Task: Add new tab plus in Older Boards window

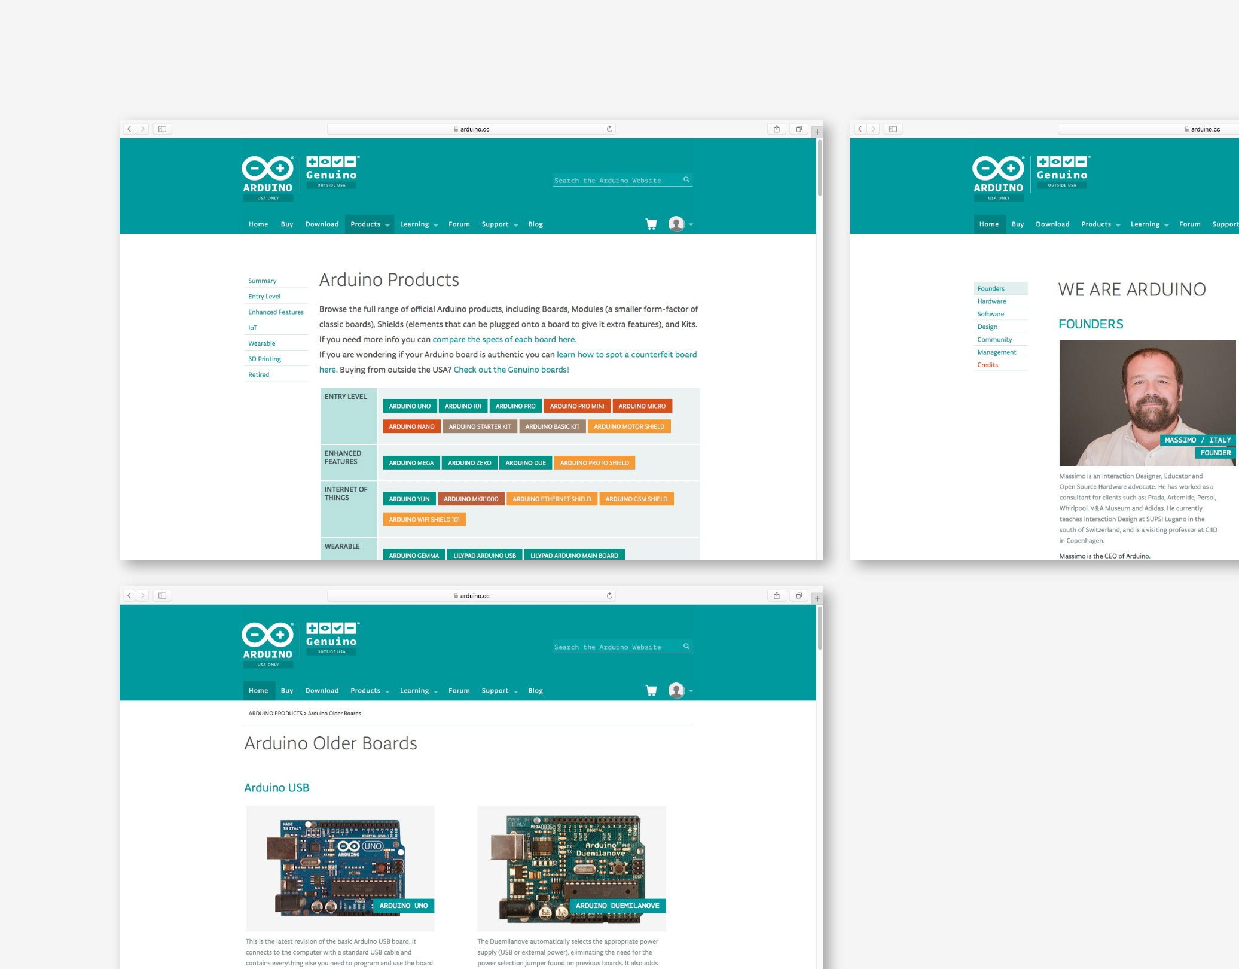Action: [x=817, y=599]
